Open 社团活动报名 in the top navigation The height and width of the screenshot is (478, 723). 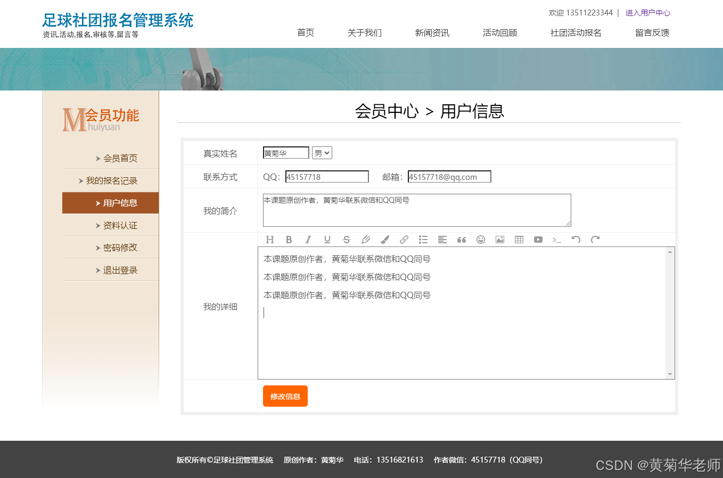pos(576,33)
